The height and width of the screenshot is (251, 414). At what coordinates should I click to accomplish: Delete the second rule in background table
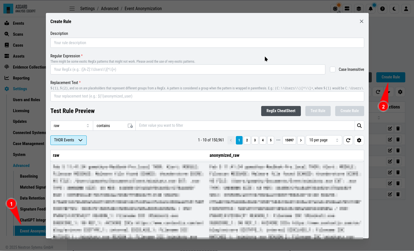tap(398, 139)
